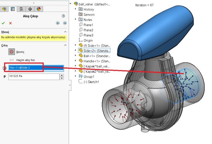This screenshot has height=144, width=212.
Task: Open the DisplayManager color sphere tab
Action: coord(38,9)
